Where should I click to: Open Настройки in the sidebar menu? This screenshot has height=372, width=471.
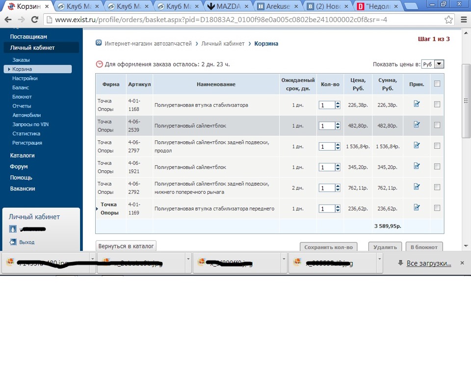pos(25,78)
